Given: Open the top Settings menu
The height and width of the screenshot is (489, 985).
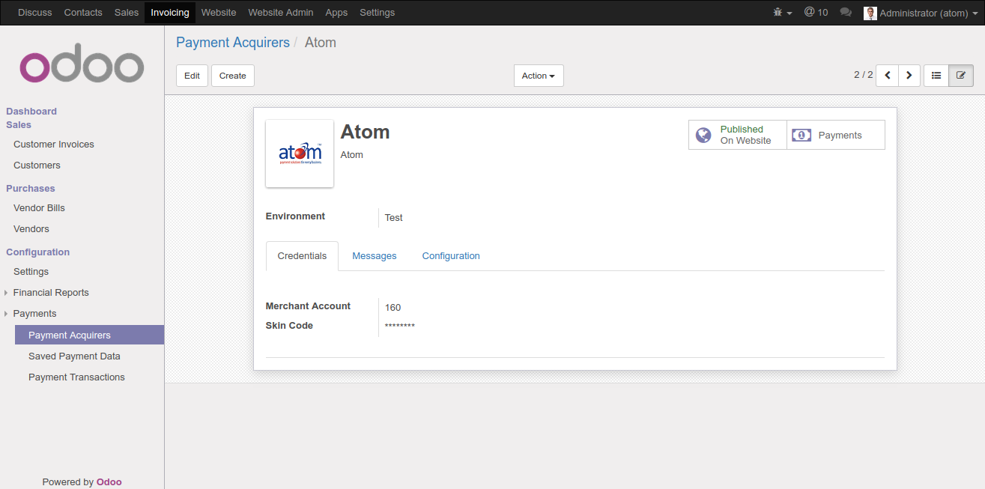Looking at the screenshot, I should tap(377, 13).
